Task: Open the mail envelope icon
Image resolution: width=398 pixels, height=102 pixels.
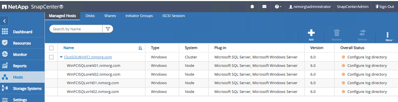Action: coord(264,7)
